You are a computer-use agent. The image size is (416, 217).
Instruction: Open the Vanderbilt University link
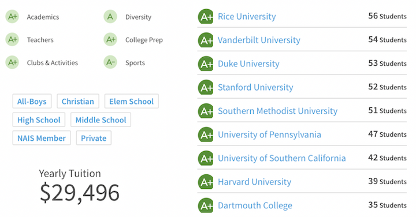tap(259, 40)
